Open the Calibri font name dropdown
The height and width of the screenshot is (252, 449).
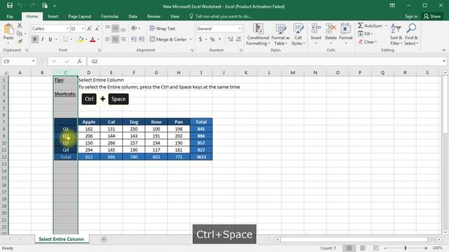coord(67,29)
